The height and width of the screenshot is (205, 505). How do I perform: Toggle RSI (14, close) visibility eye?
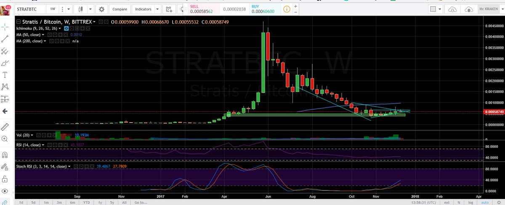(50, 145)
